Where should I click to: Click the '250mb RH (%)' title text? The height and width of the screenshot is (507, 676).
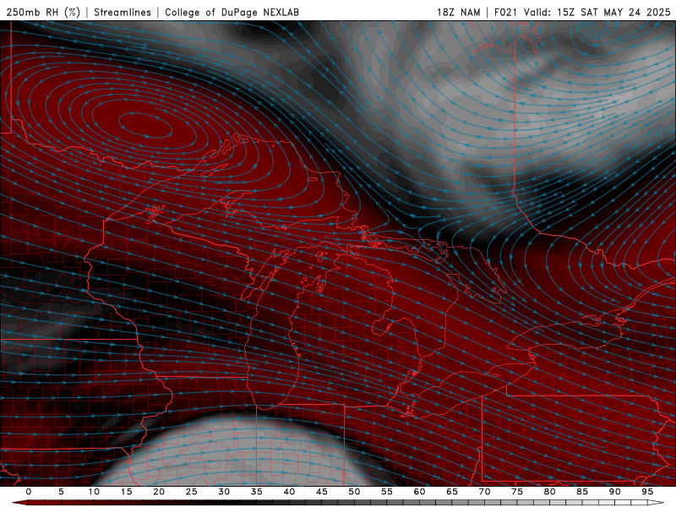point(43,12)
